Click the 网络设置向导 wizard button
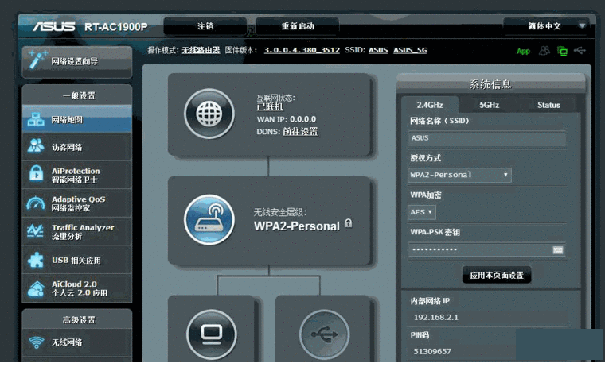605x367 pixels. point(77,62)
